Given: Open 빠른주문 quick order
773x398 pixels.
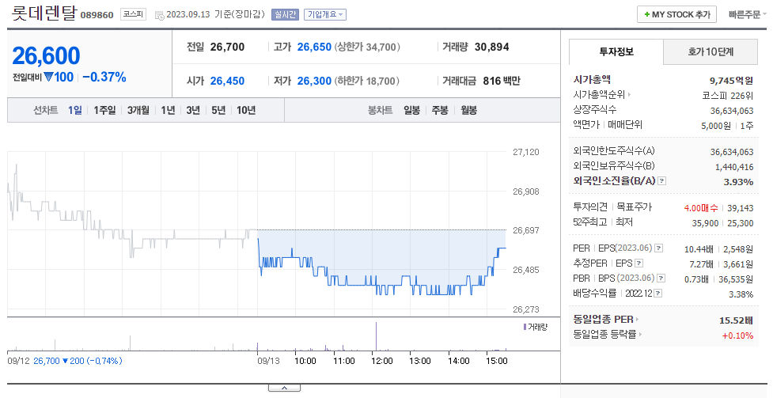Looking at the screenshot, I should tap(746, 15).
